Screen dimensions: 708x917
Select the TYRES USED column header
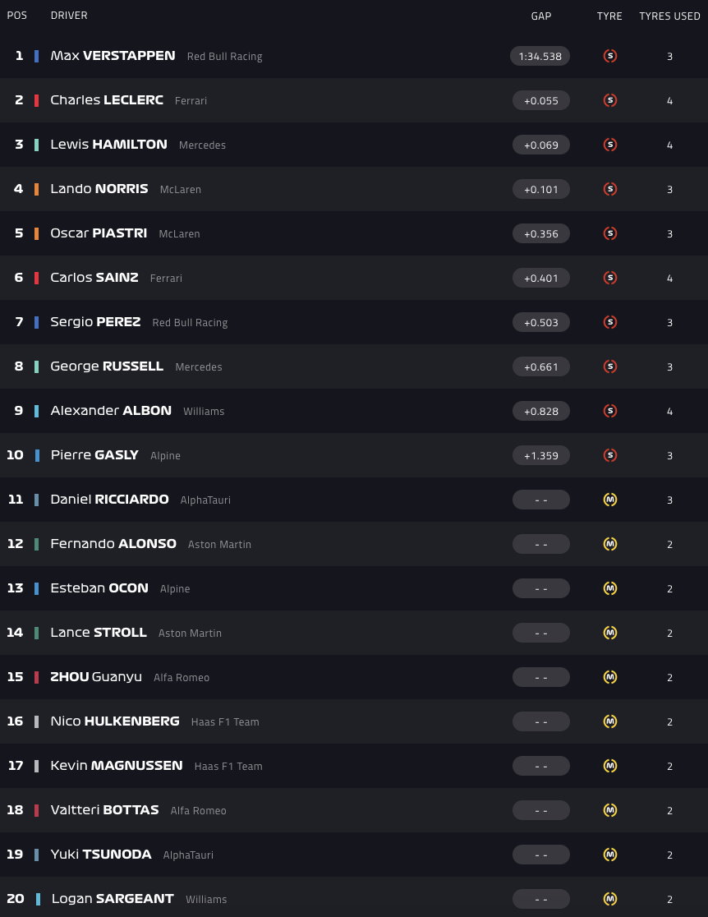pyautogui.click(x=669, y=16)
